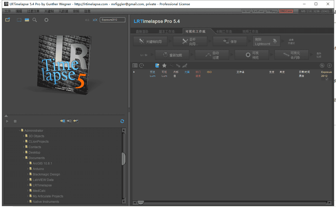Start playback with the play button
The width and height of the screenshot is (336, 208).
(7, 121)
